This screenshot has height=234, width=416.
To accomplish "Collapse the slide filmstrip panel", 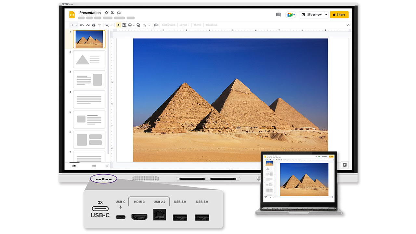I will click(107, 166).
